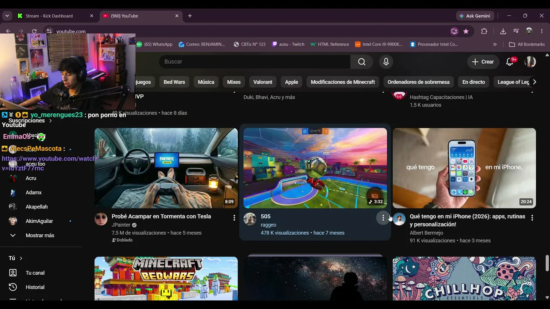The image size is (550, 309).
Task: Open the Correo: BENJAMIN bookmark
Action: point(202,44)
